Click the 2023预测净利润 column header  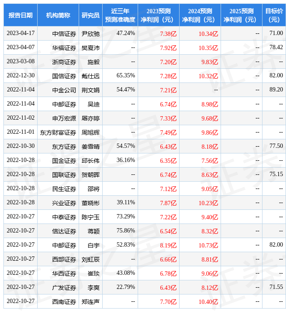(x=159, y=15)
